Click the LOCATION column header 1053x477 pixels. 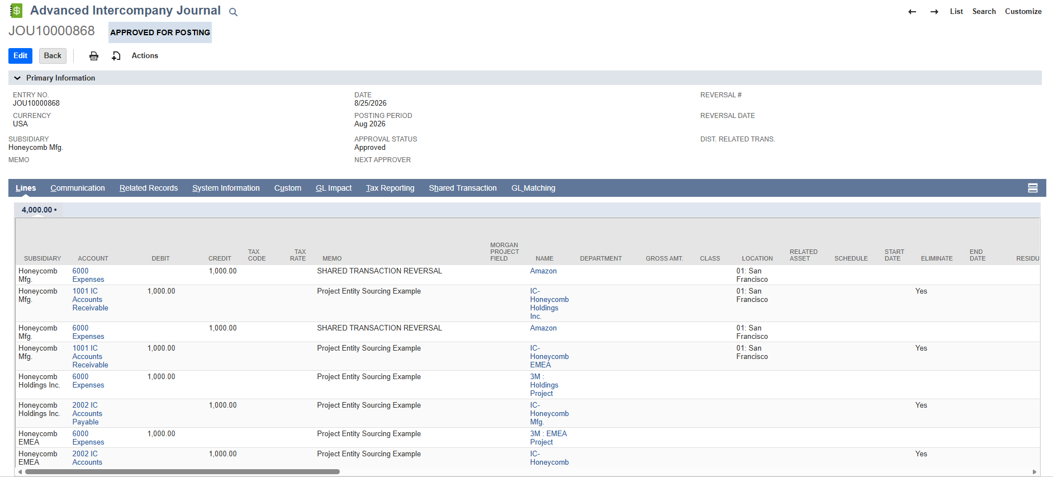pyautogui.click(x=757, y=258)
